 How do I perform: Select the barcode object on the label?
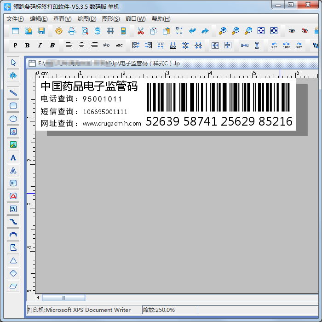[218, 98]
